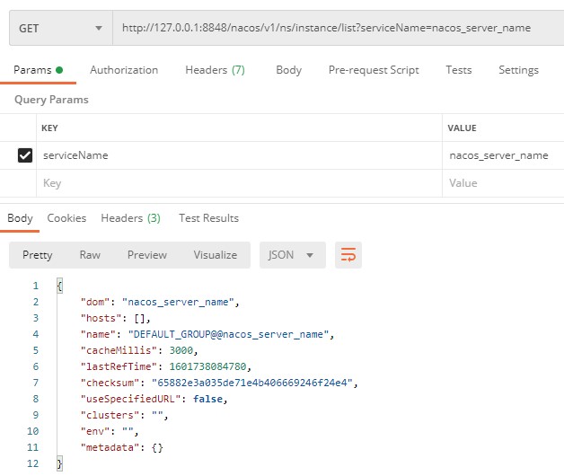
Task: Click the wrap lines icon
Action: [x=348, y=255]
